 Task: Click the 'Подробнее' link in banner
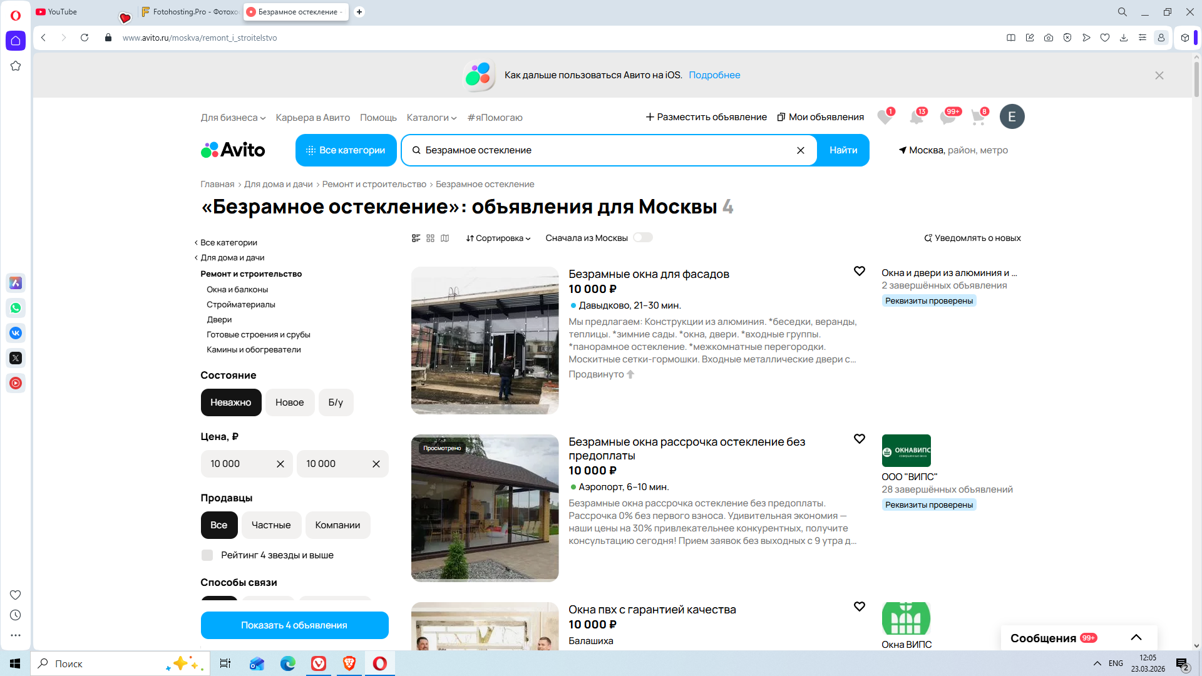point(714,75)
